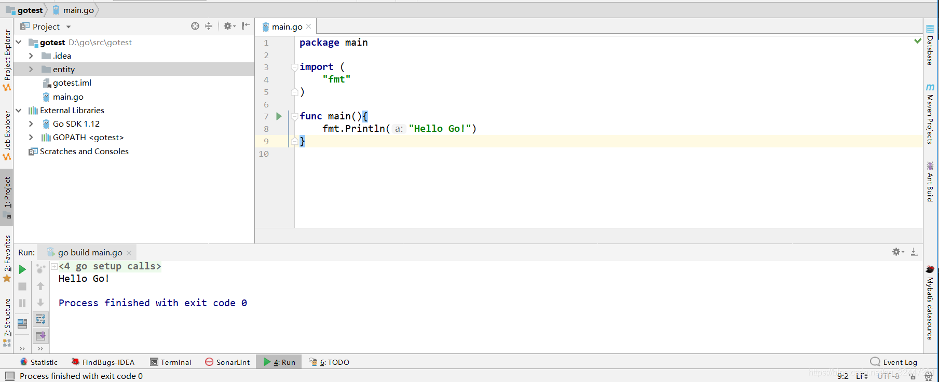Click the gotest breadcrumb
The height and width of the screenshot is (382, 939).
[24, 10]
